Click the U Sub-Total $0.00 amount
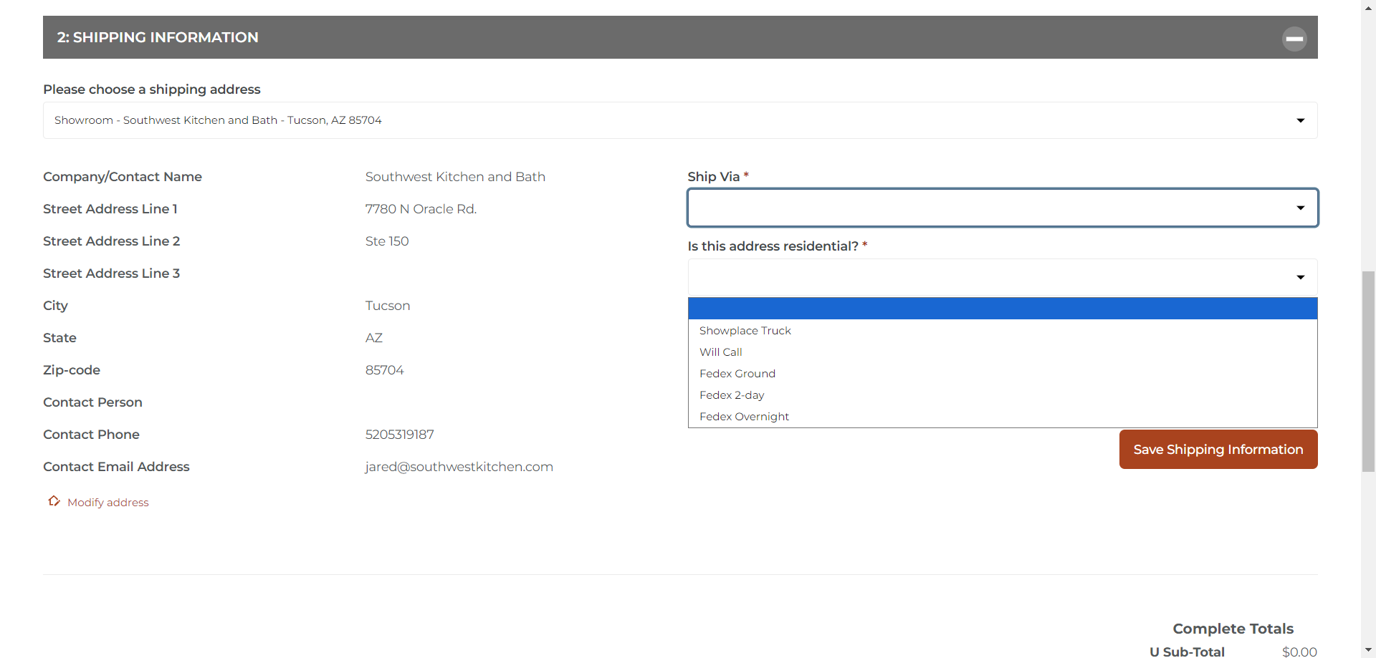This screenshot has width=1376, height=658. click(1299, 652)
